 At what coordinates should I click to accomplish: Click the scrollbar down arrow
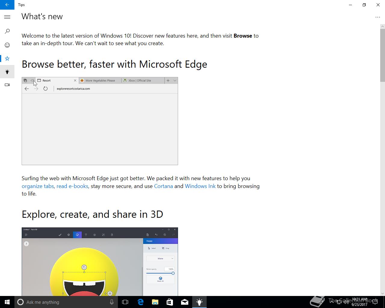382,294
